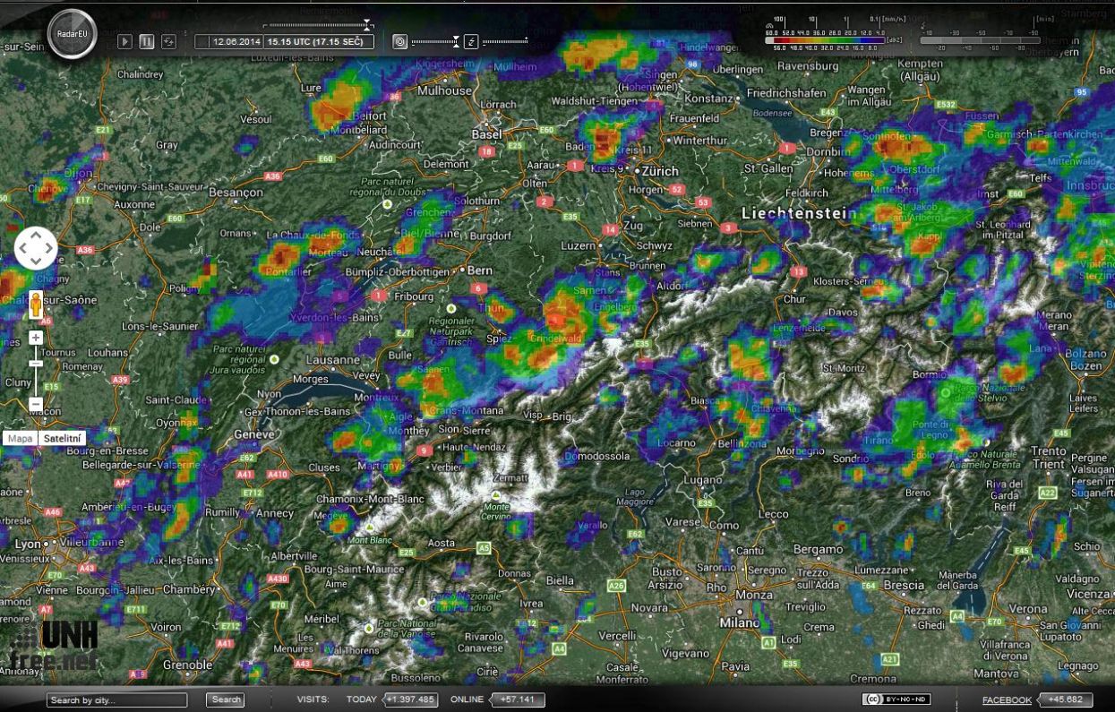Click the Bern city label
The height and width of the screenshot is (712, 1115).
(x=480, y=270)
